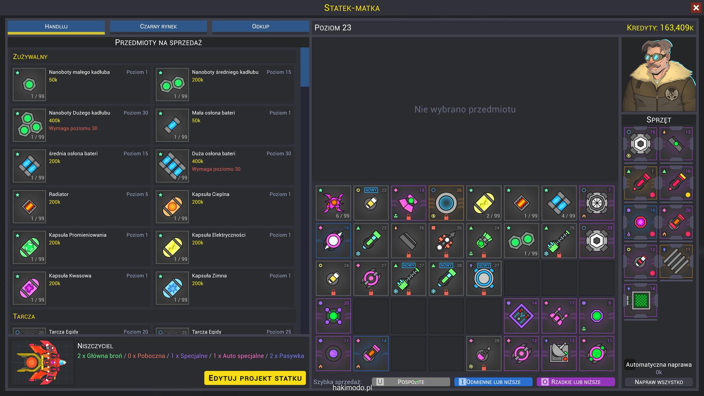704x396 pixels.
Task: Select Kapsuła Zimna ice capsule icon
Action: coord(172,288)
